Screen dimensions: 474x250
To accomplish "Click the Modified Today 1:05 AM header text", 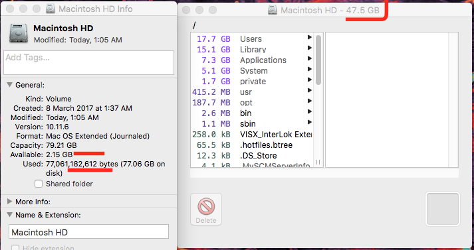I will [78, 40].
